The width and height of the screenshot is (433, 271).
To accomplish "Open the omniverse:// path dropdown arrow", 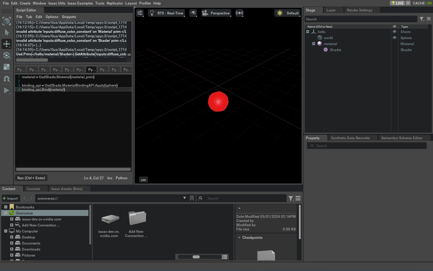I will [184, 198].
